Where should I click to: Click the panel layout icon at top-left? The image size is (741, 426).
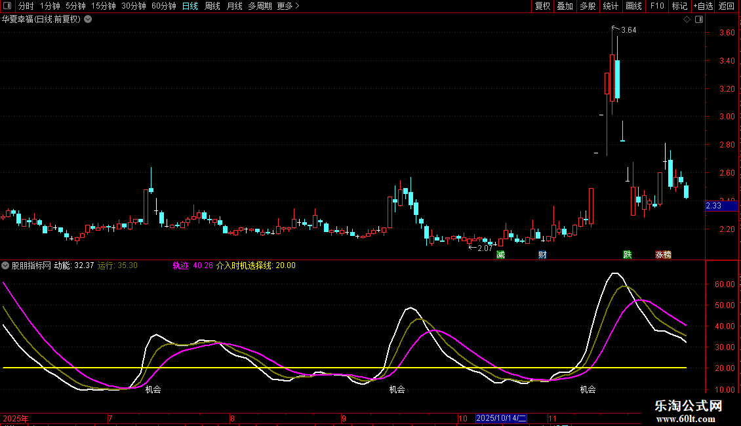7,6
